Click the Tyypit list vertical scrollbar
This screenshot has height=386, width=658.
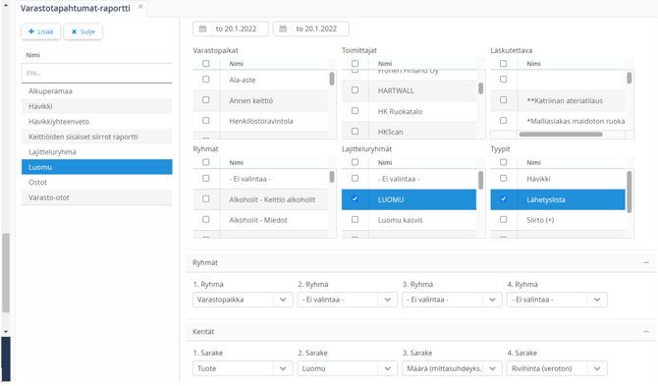pyautogui.click(x=630, y=193)
